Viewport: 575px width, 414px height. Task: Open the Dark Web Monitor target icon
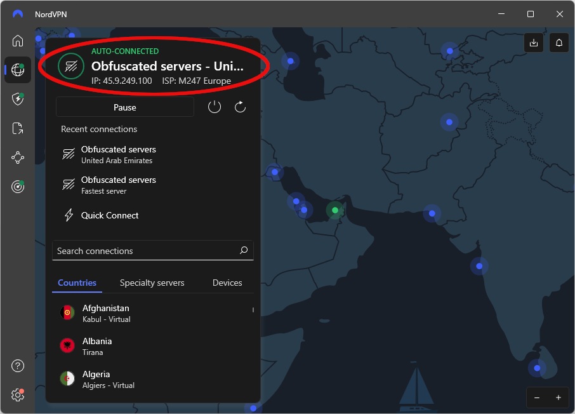(18, 187)
